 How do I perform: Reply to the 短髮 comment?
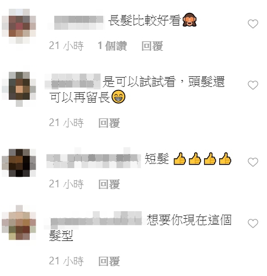click(x=109, y=184)
